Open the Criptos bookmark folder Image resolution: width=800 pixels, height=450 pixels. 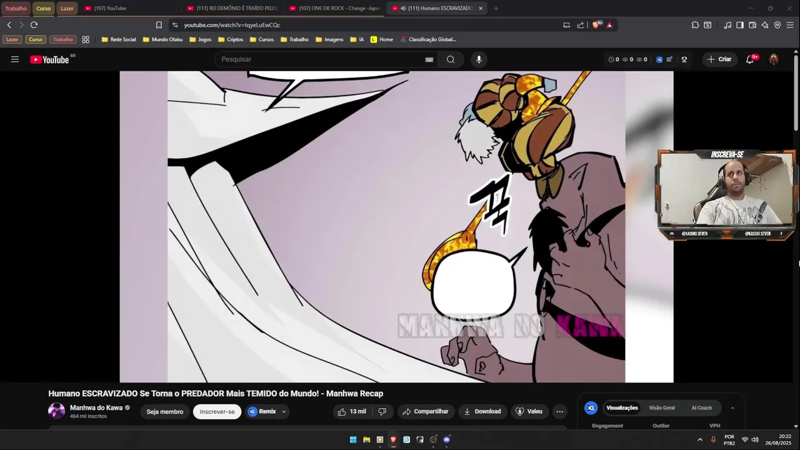pyautogui.click(x=231, y=39)
